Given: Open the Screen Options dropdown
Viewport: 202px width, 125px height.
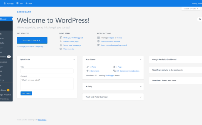Looking at the screenshot, I should pyautogui.click(x=191, y=9).
